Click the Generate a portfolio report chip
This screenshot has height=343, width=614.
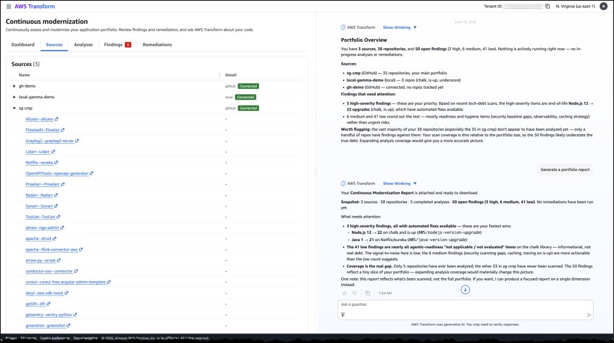coord(565,170)
